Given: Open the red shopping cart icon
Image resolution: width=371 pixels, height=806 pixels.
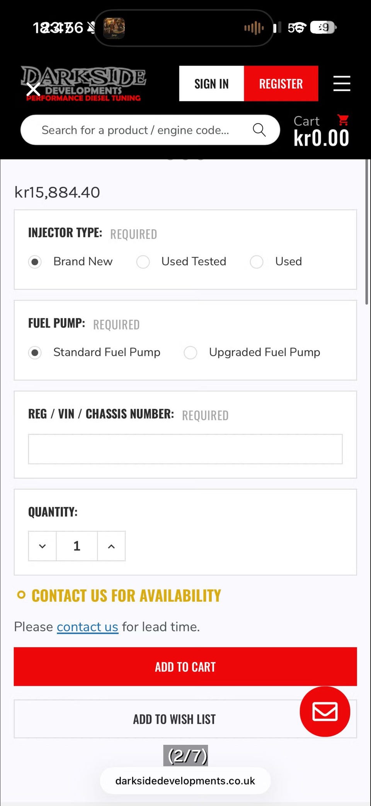Looking at the screenshot, I should (343, 120).
